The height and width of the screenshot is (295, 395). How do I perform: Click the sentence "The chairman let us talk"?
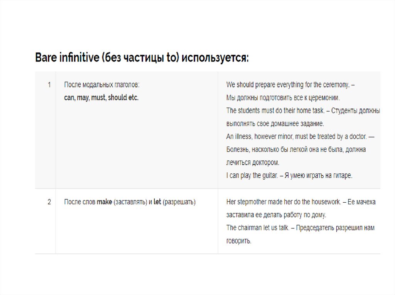[258, 228]
